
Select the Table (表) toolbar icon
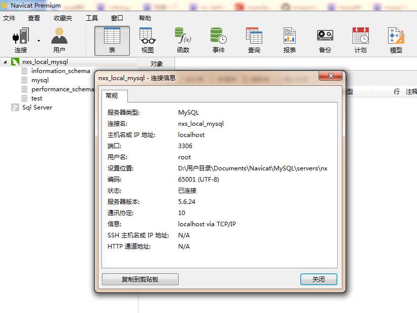click(x=112, y=41)
